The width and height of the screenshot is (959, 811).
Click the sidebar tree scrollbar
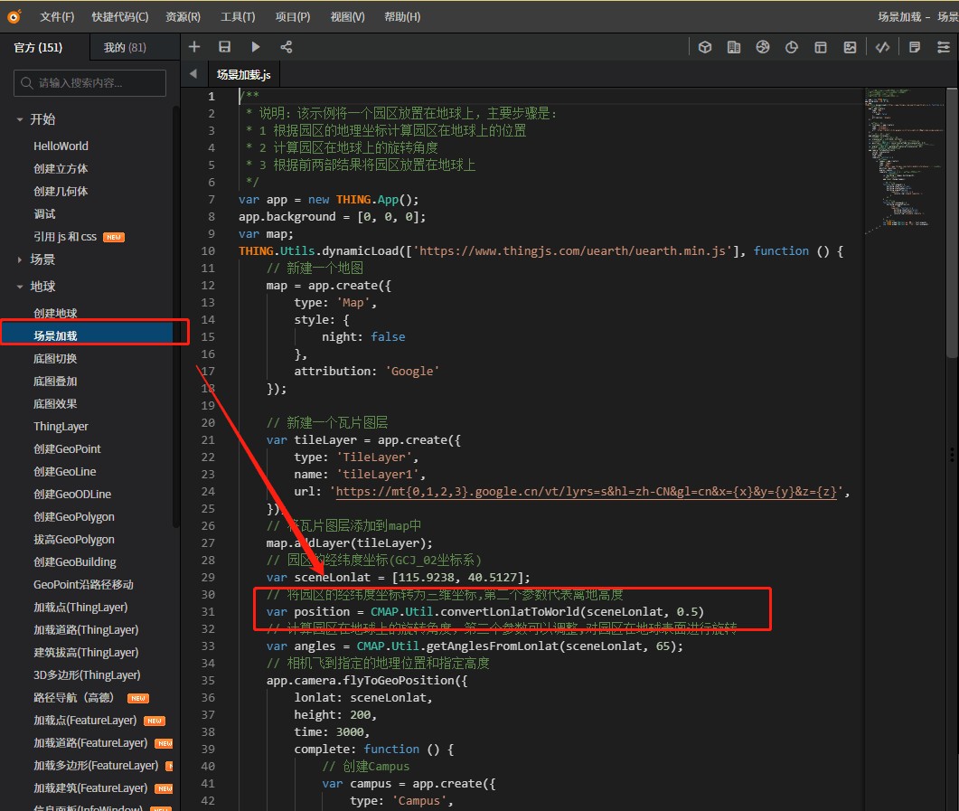[x=176, y=316]
